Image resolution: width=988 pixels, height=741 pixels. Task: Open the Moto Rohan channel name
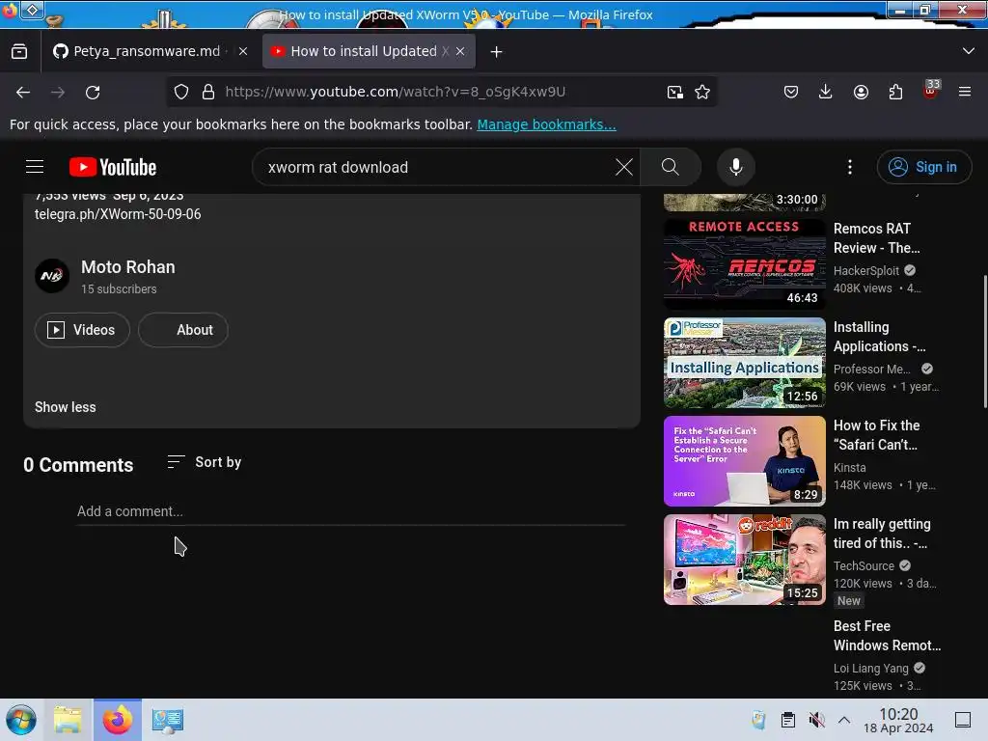[128, 267]
